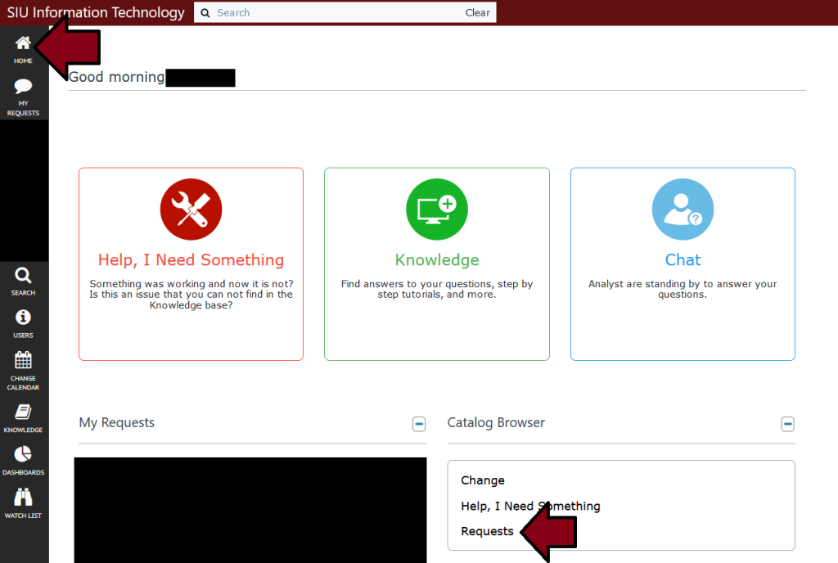Click the blue Chat person icon

683,209
